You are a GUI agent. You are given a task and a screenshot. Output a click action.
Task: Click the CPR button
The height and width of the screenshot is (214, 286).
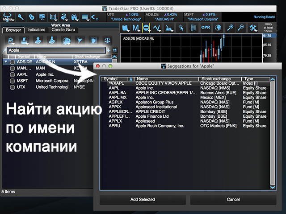coord(206,27)
